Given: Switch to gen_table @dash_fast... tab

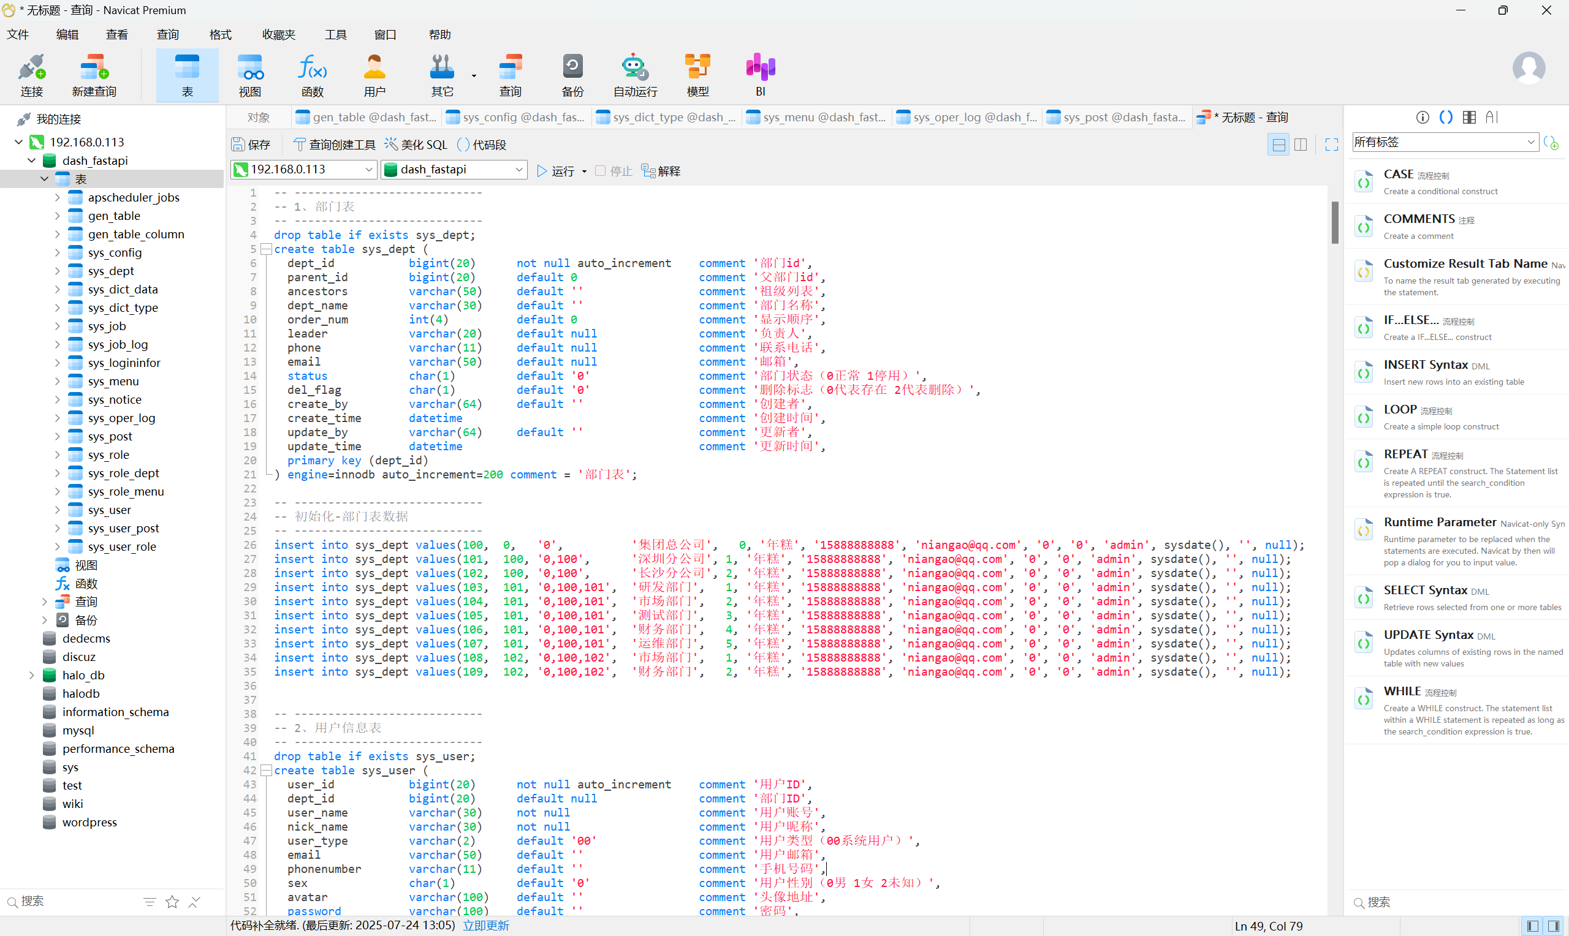Looking at the screenshot, I should click(367, 118).
